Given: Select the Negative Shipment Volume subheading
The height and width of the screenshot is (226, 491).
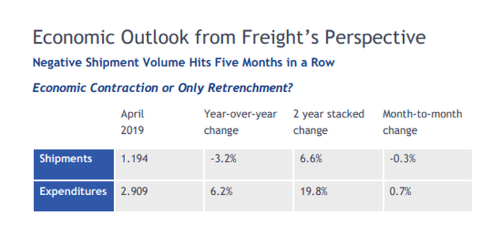Looking at the screenshot, I should pyautogui.click(x=184, y=63).
